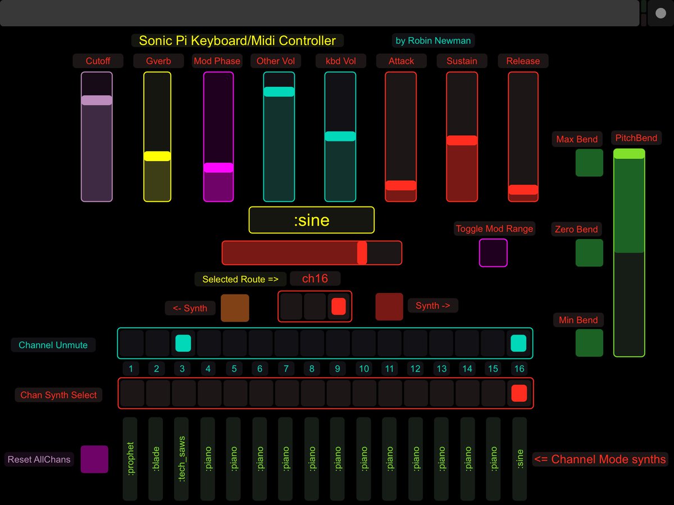Image resolution: width=674 pixels, height=505 pixels.
Task: Click the :prophet channel synth label
Action: pyautogui.click(x=130, y=459)
